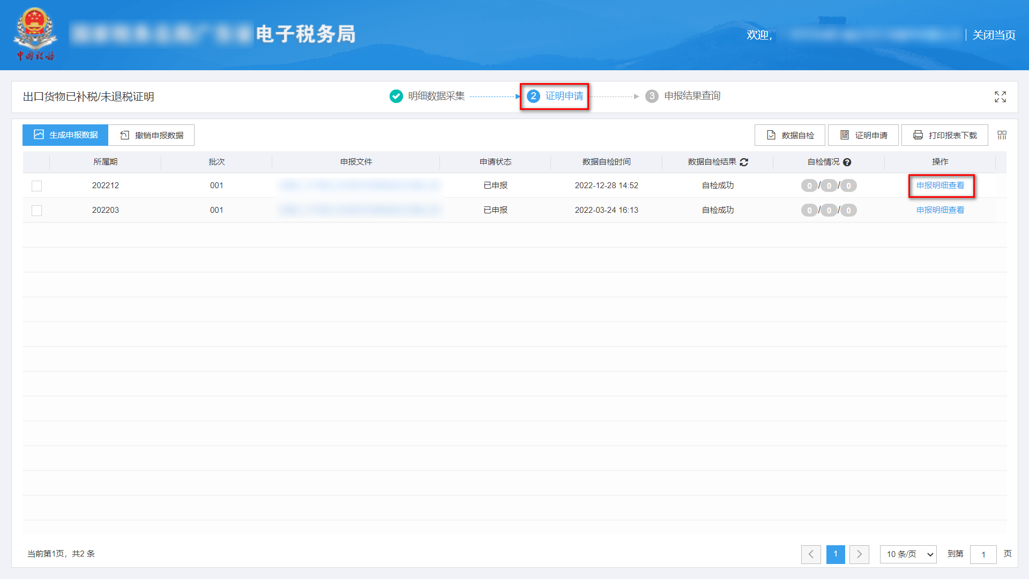
Task: Switch to 申报结果查询 step
Action: tap(692, 96)
